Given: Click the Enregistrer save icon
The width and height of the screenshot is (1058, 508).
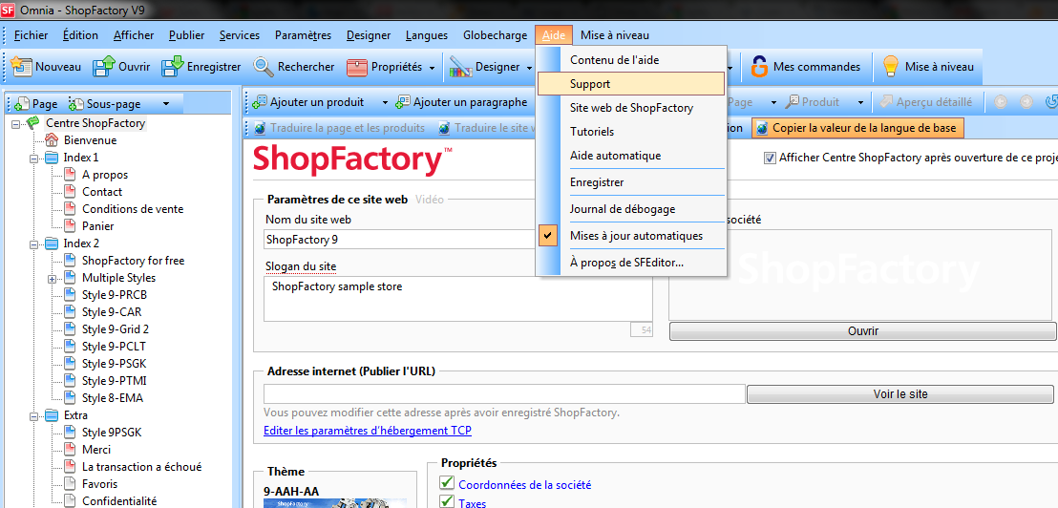Looking at the screenshot, I should (x=172, y=67).
